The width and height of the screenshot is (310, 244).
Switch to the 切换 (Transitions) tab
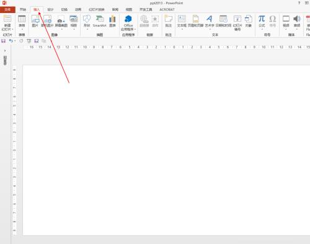tap(64, 9)
